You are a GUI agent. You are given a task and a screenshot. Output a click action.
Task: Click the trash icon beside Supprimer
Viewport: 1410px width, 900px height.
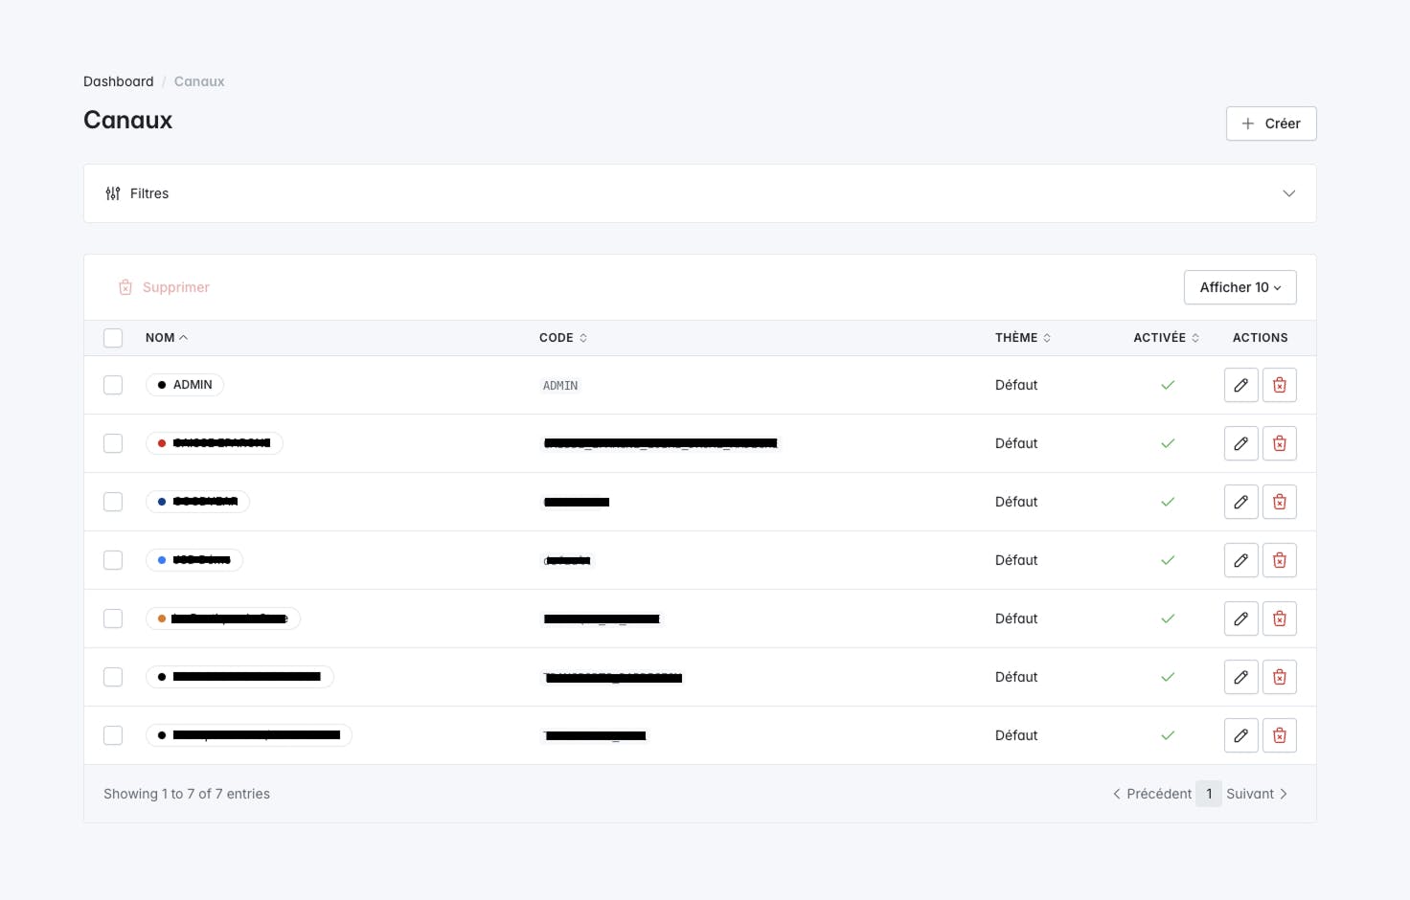coord(125,287)
